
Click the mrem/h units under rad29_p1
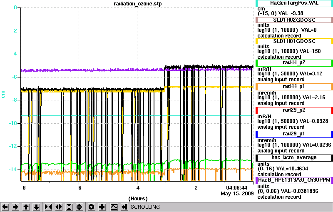(267, 140)
